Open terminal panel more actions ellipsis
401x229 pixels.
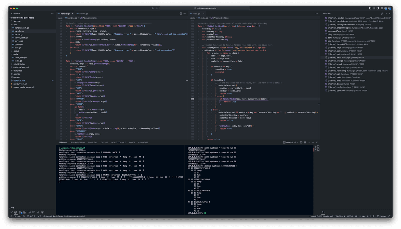[309, 143]
